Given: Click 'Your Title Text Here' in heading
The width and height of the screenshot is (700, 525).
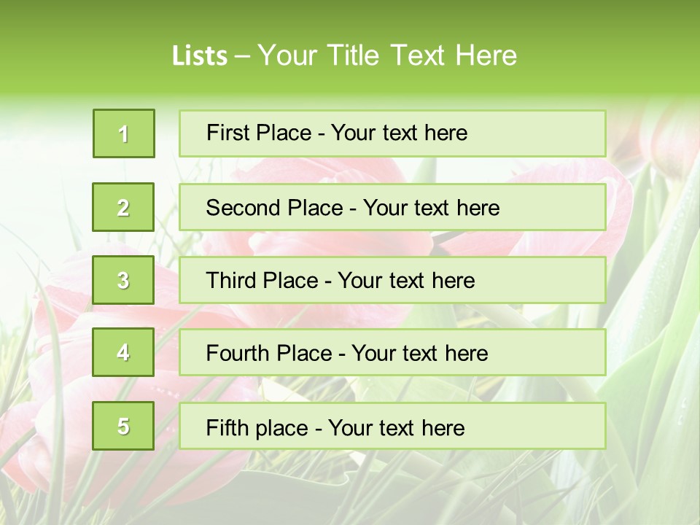Looking at the screenshot, I should pyautogui.click(x=387, y=55).
